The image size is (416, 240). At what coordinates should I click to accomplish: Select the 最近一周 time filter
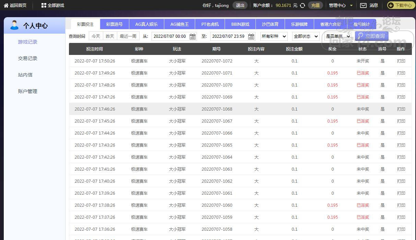click(128, 36)
